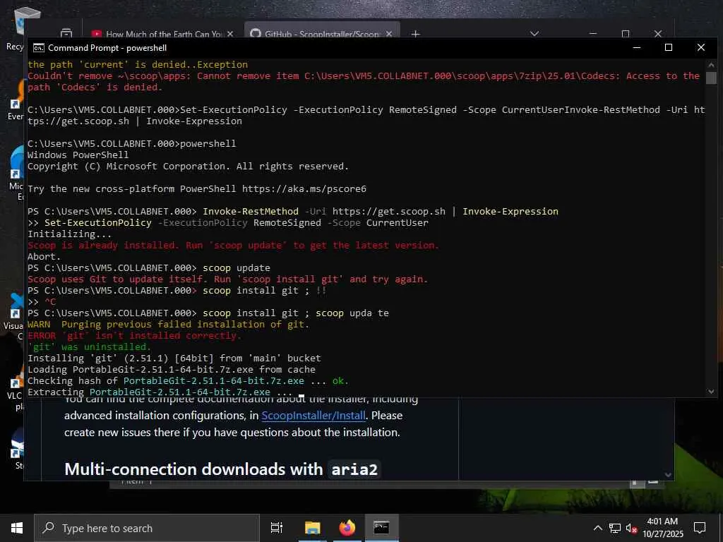Open Task View on the taskbar
This screenshot has width=723, height=542.
pos(276,528)
